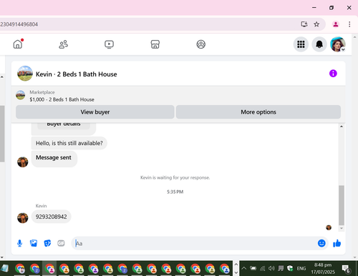Click the seen-by avatar indicator

click(329, 227)
